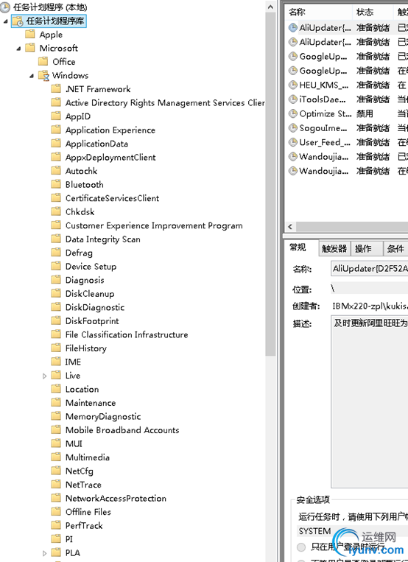Viewport: 408px width, 562px height.
Task: Select Application Experience tree item
Action: [110, 130]
